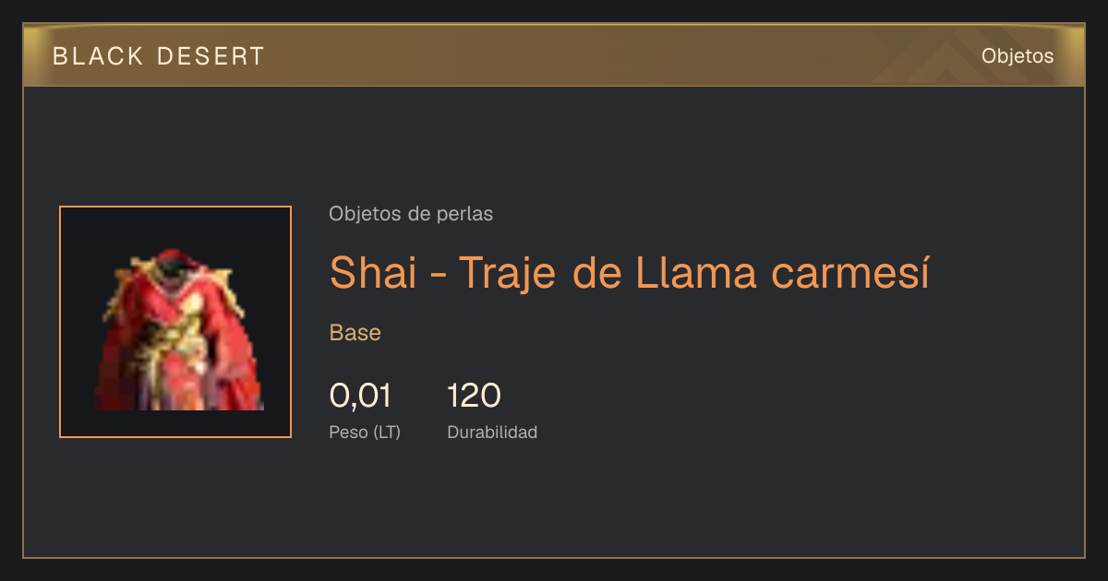Click the empty dark card area below the stats
1108x581 pixels.
pos(554,503)
